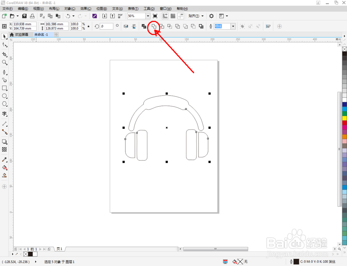This screenshot has width=347, height=266.
Task: Paste from the clipboard
Action: 58,16
